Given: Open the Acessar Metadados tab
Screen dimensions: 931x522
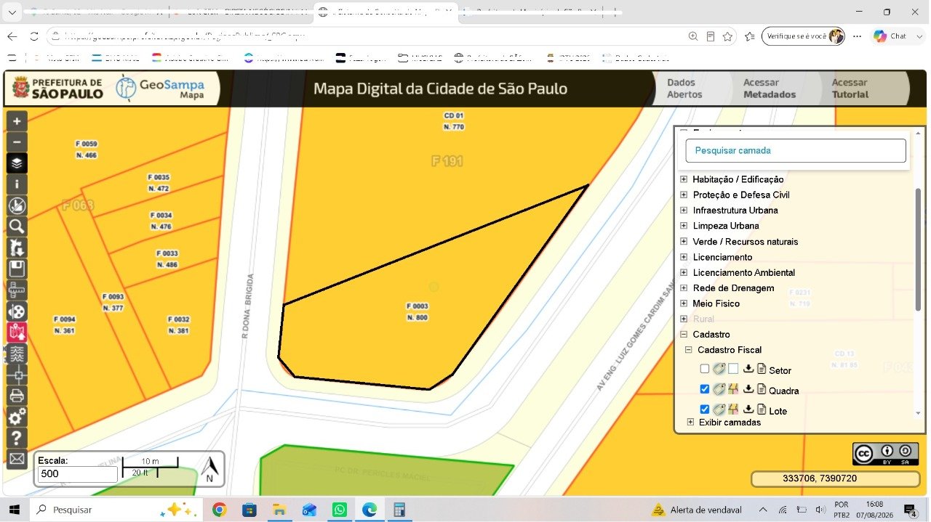Looking at the screenshot, I should [x=769, y=89].
